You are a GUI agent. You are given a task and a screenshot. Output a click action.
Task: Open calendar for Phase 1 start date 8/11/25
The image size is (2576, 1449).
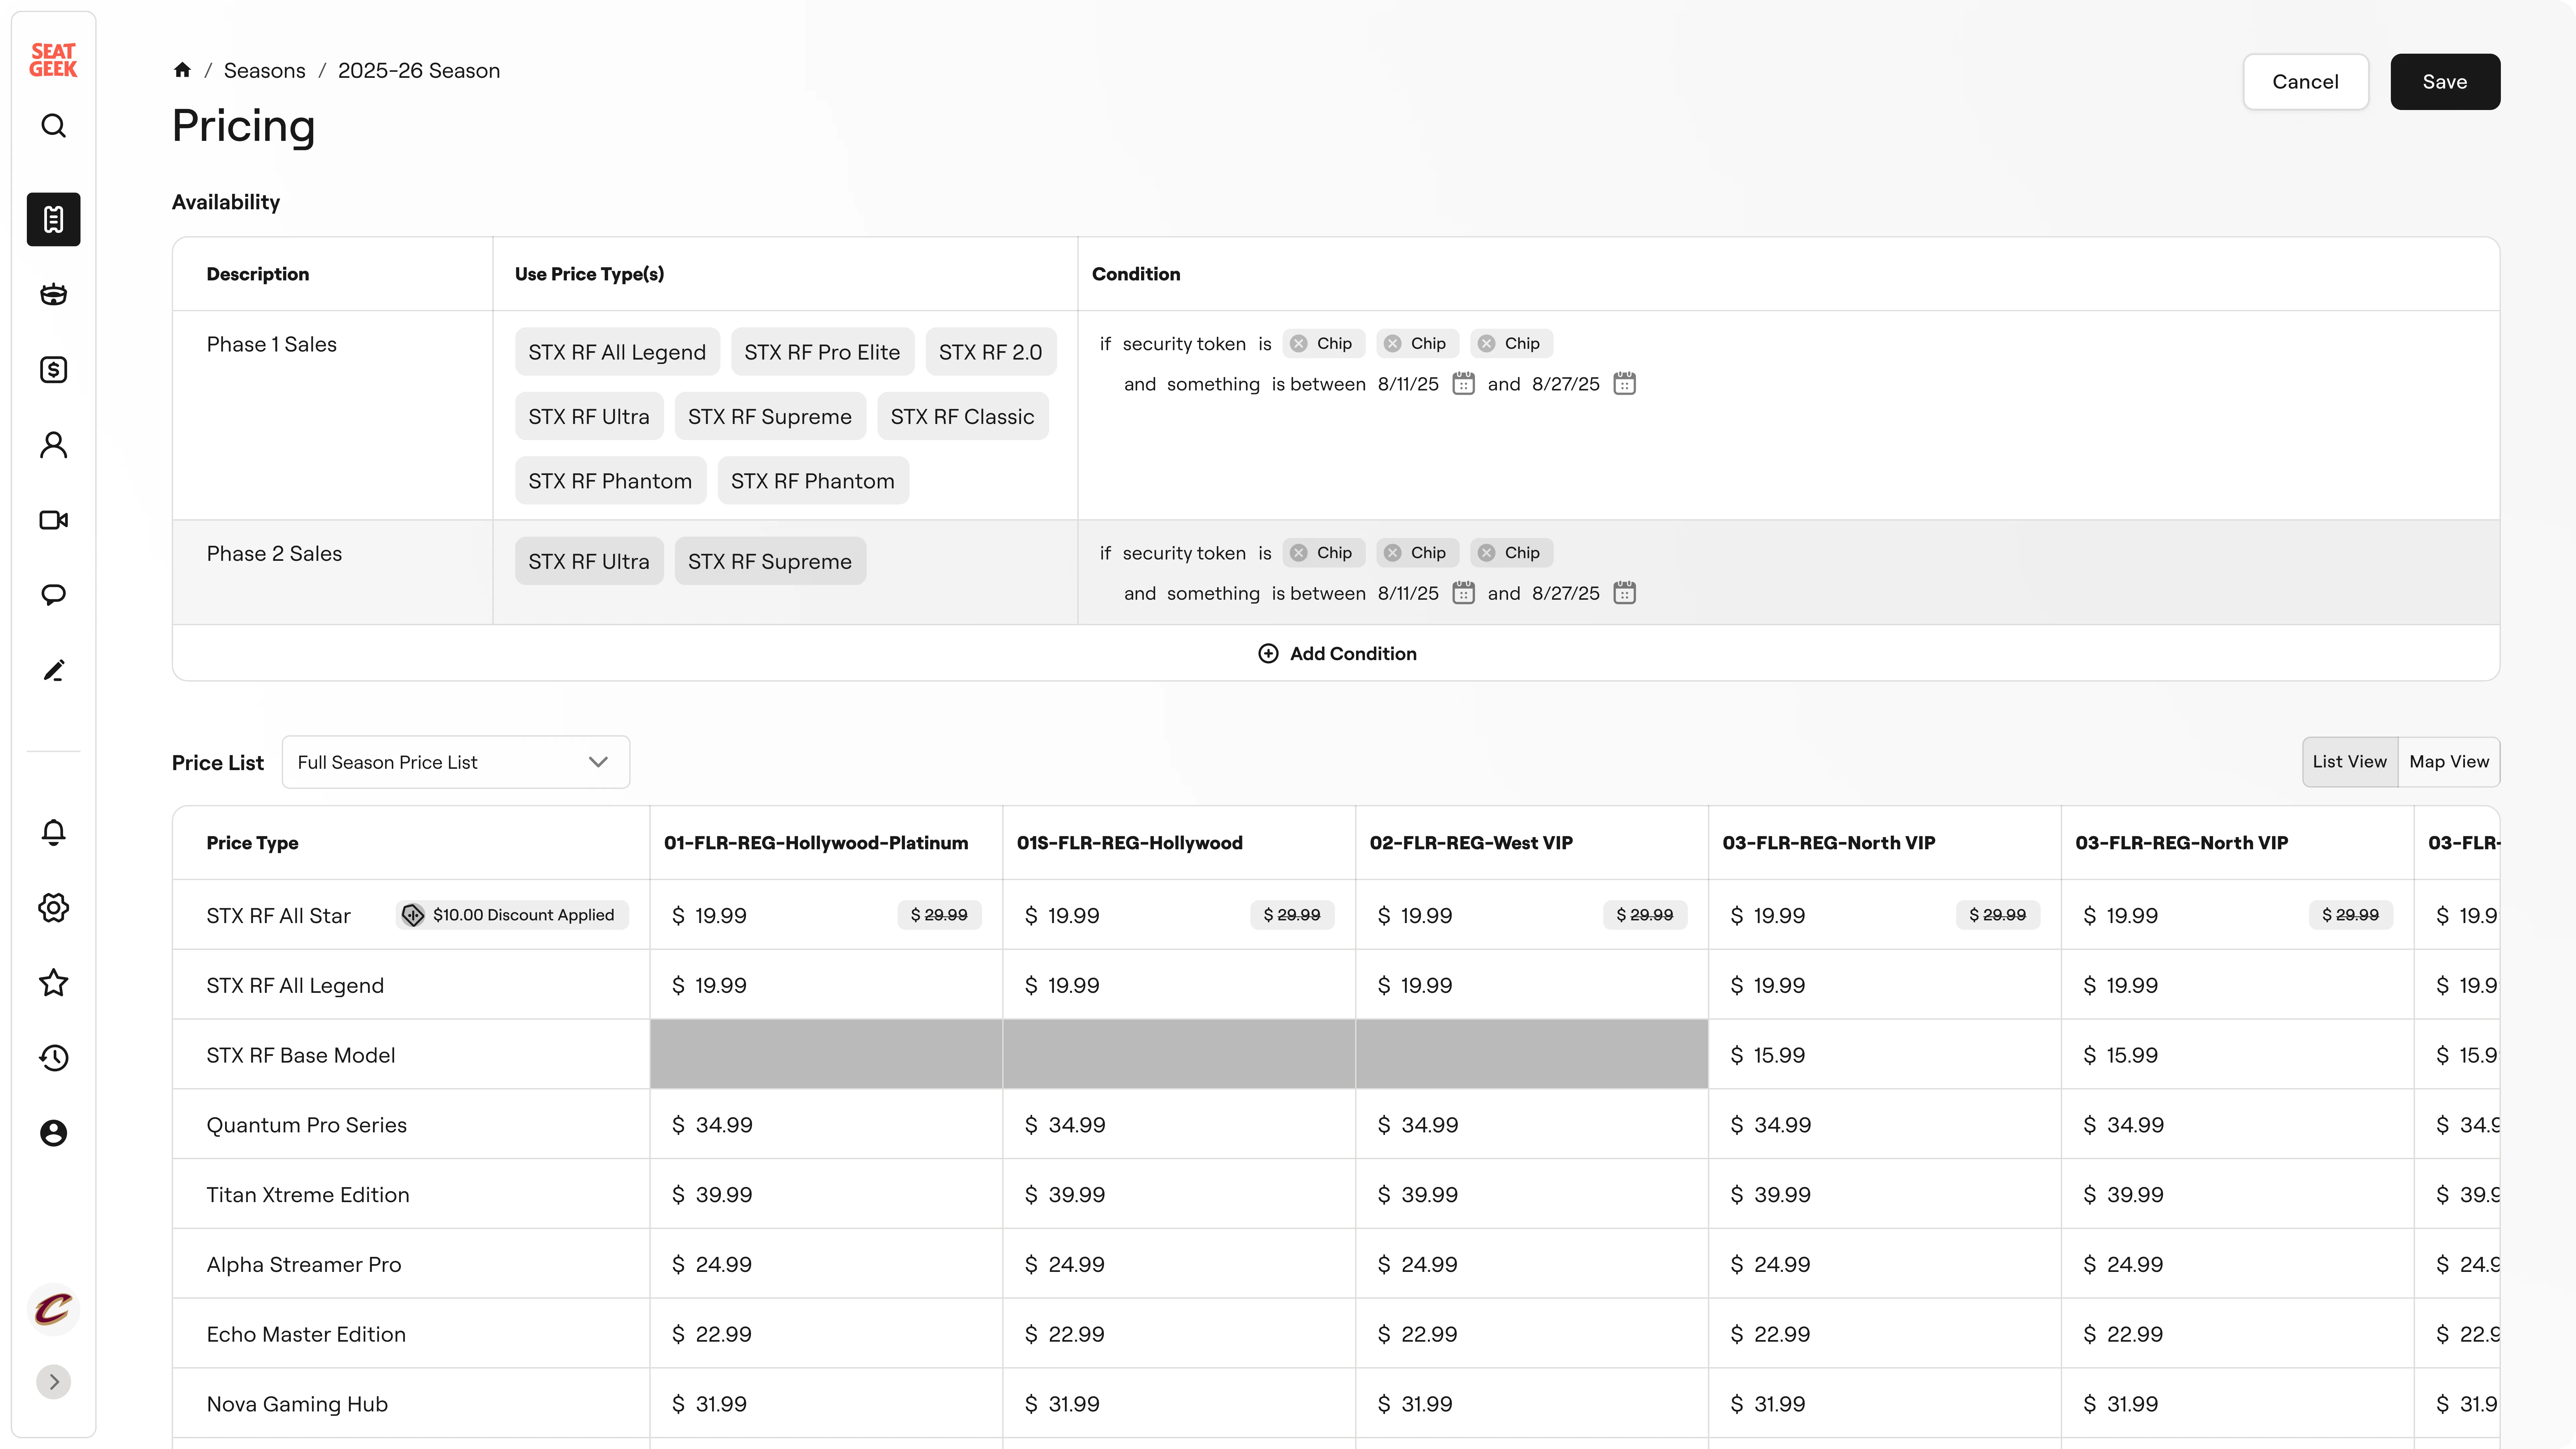[x=1463, y=384]
